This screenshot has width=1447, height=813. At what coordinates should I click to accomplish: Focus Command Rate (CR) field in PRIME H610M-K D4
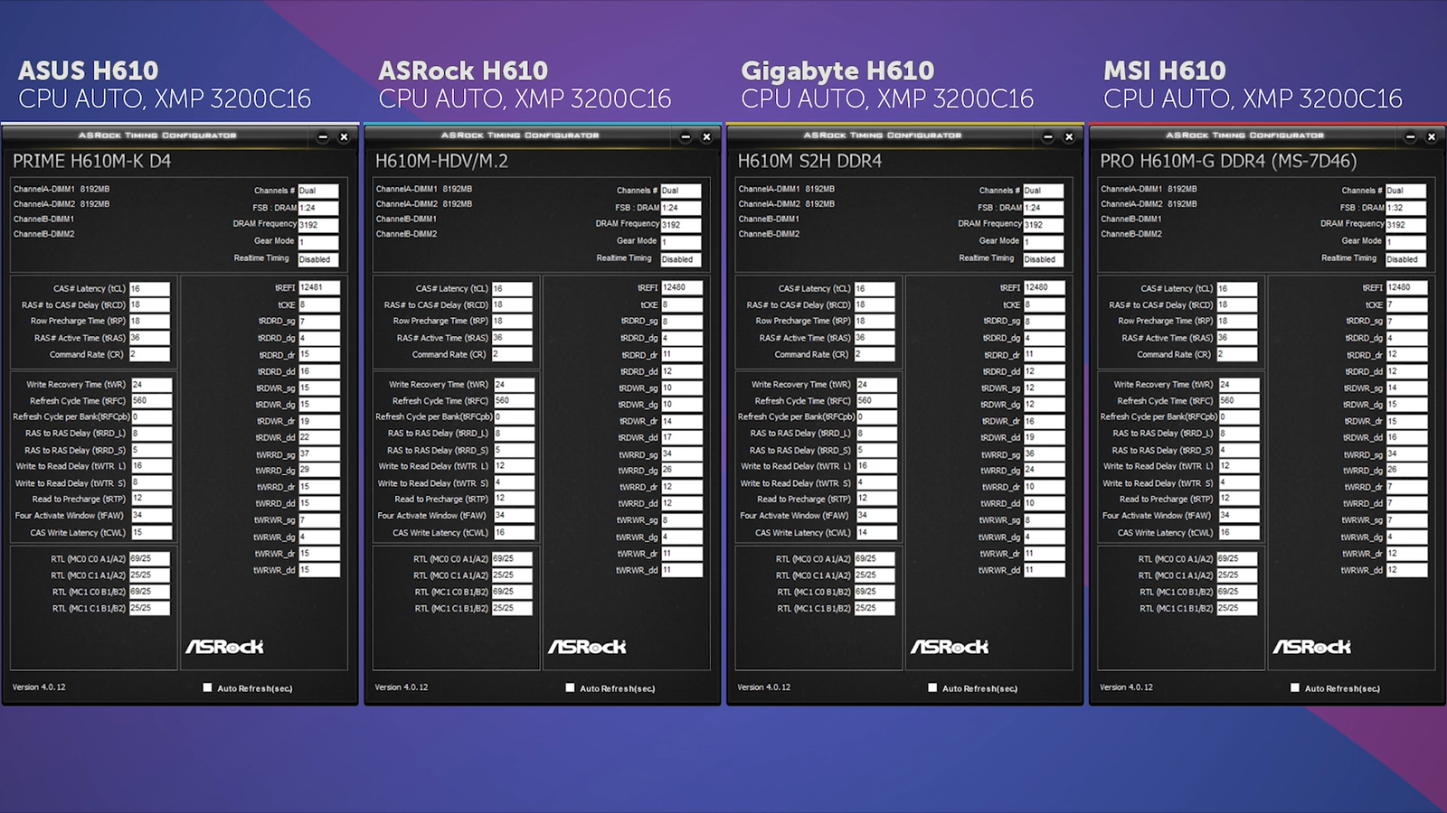pos(149,354)
